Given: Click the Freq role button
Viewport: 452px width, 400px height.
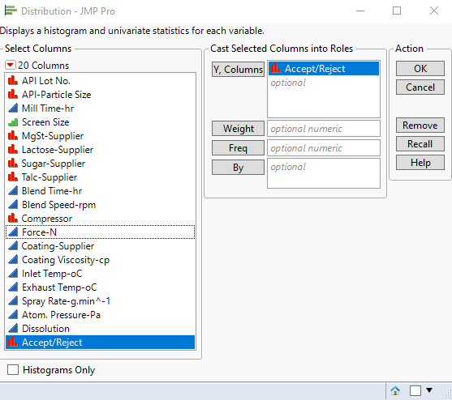Looking at the screenshot, I should click(238, 148).
